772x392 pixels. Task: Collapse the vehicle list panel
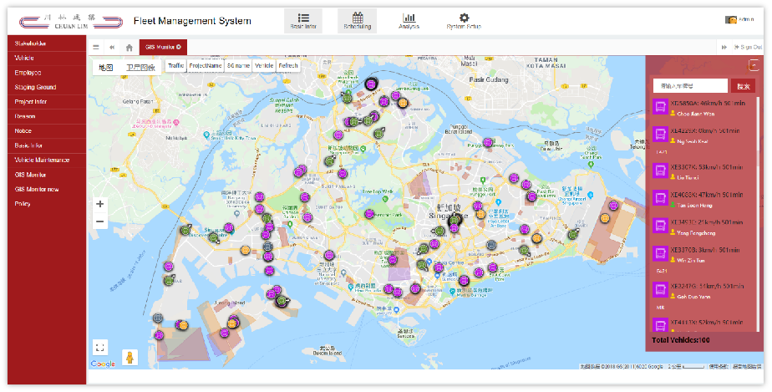(x=754, y=66)
